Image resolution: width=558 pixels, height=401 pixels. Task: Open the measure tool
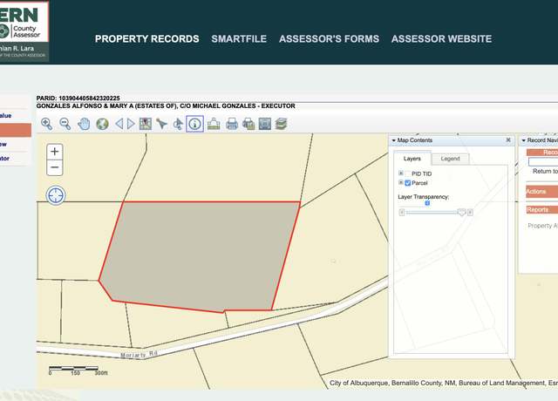214,124
